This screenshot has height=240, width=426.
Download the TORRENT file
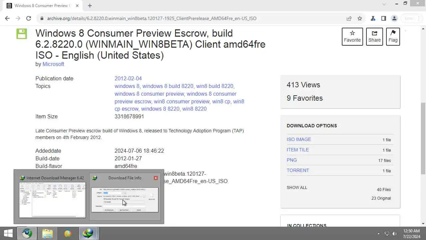pos(298,170)
